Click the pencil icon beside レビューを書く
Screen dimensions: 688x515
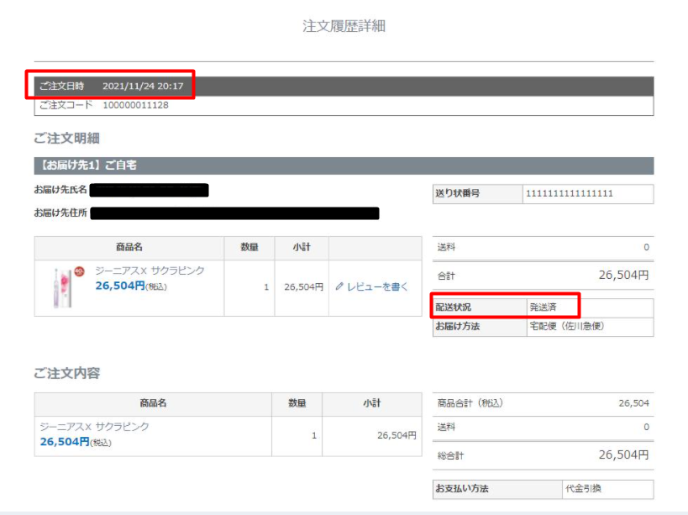pyautogui.click(x=339, y=286)
